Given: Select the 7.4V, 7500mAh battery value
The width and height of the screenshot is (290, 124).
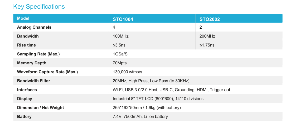Looking at the screenshot, I should (x=140, y=117).
